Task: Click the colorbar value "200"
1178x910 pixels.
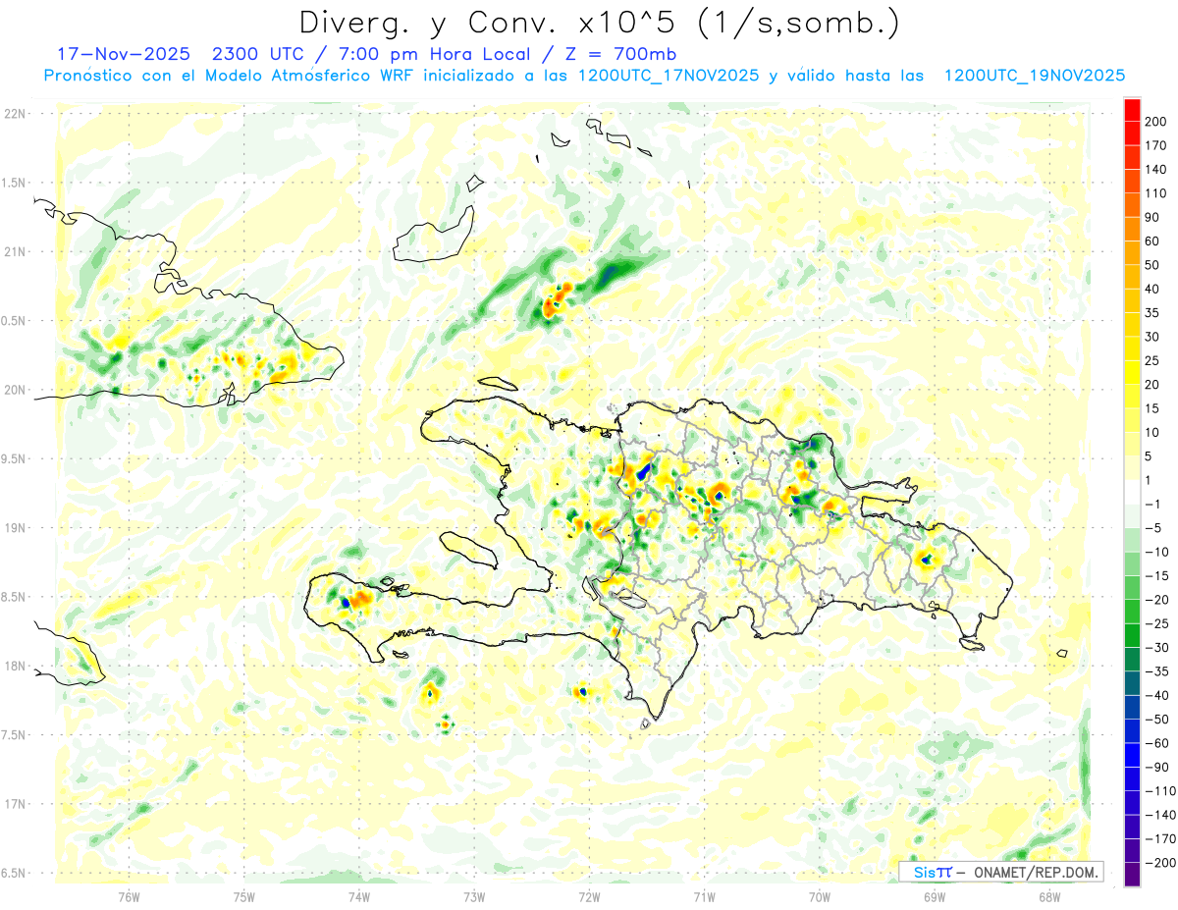Action: [x=1156, y=122]
